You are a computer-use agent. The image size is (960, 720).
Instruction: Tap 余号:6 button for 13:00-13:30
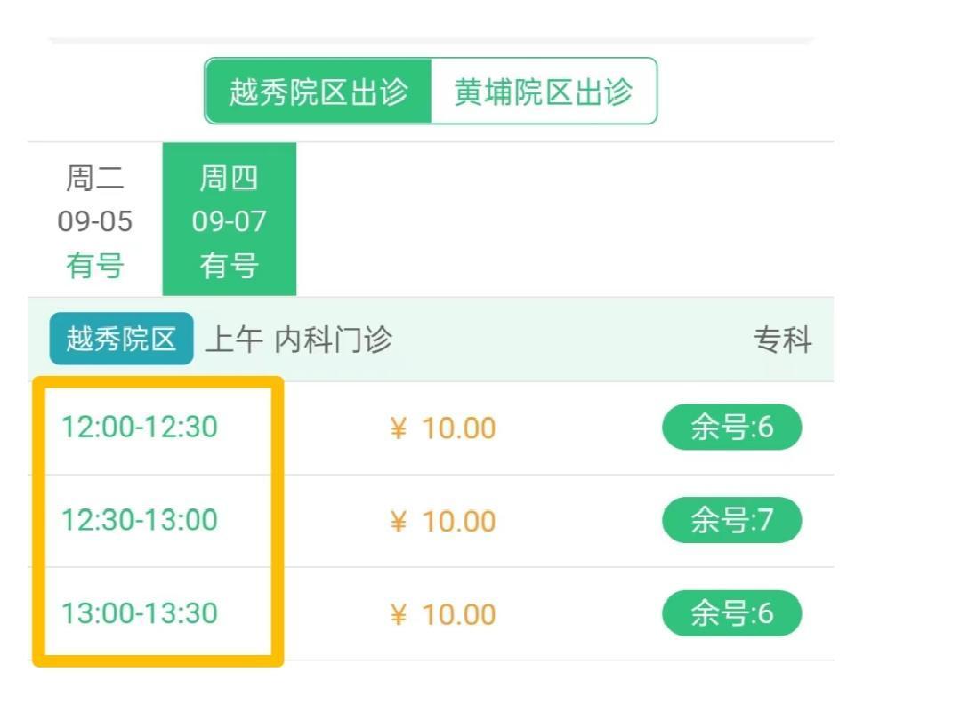pos(731,613)
